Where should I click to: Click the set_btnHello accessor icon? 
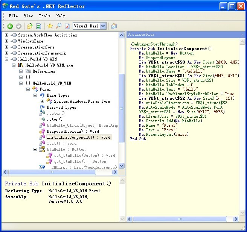49,155
